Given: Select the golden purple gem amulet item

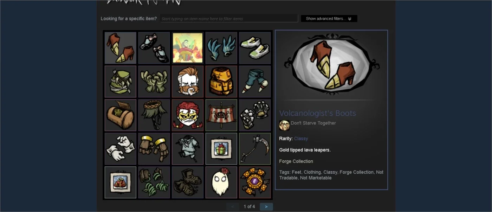Looking at the screenshot, I should (x=255, y=182).
